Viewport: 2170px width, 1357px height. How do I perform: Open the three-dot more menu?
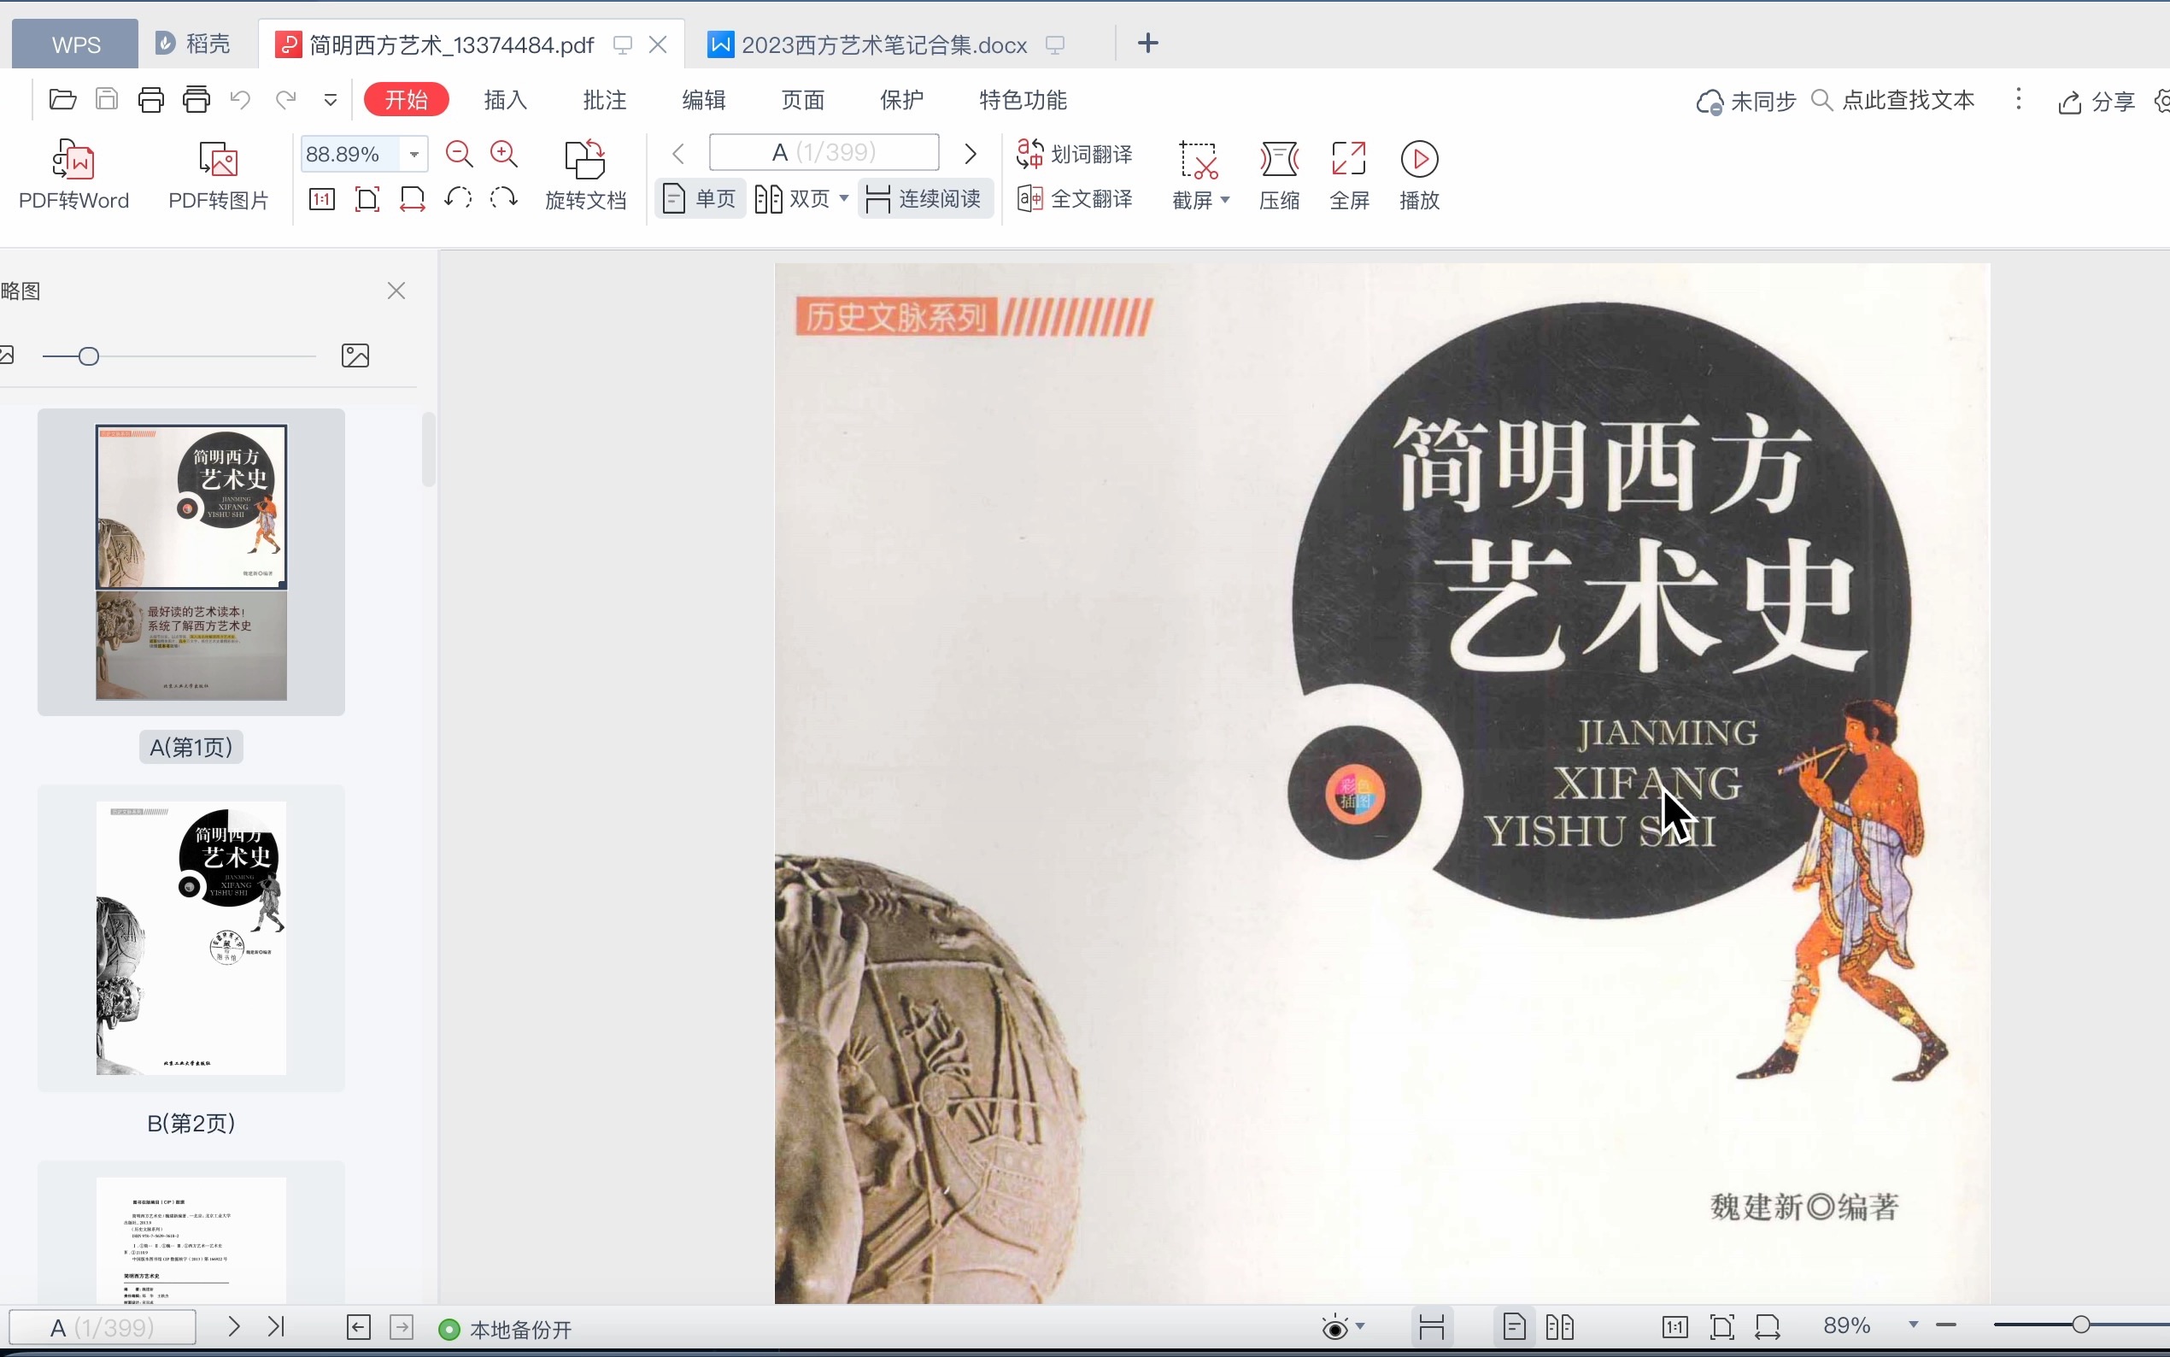pyautogui.click(x=2019, y=99)
